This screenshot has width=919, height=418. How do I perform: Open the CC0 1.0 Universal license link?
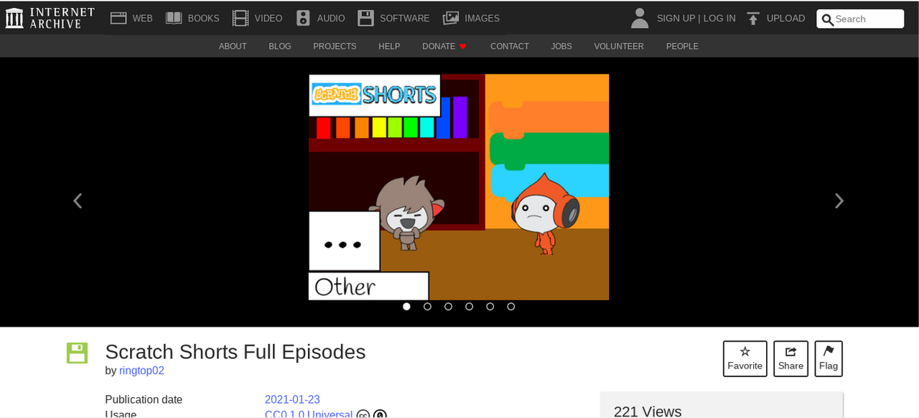point(309,414)
